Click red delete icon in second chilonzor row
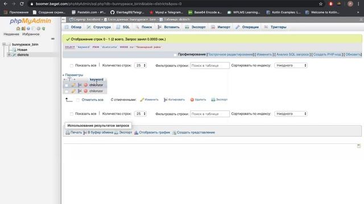Screen dimensions: 364x204 (x=86, y=91)
